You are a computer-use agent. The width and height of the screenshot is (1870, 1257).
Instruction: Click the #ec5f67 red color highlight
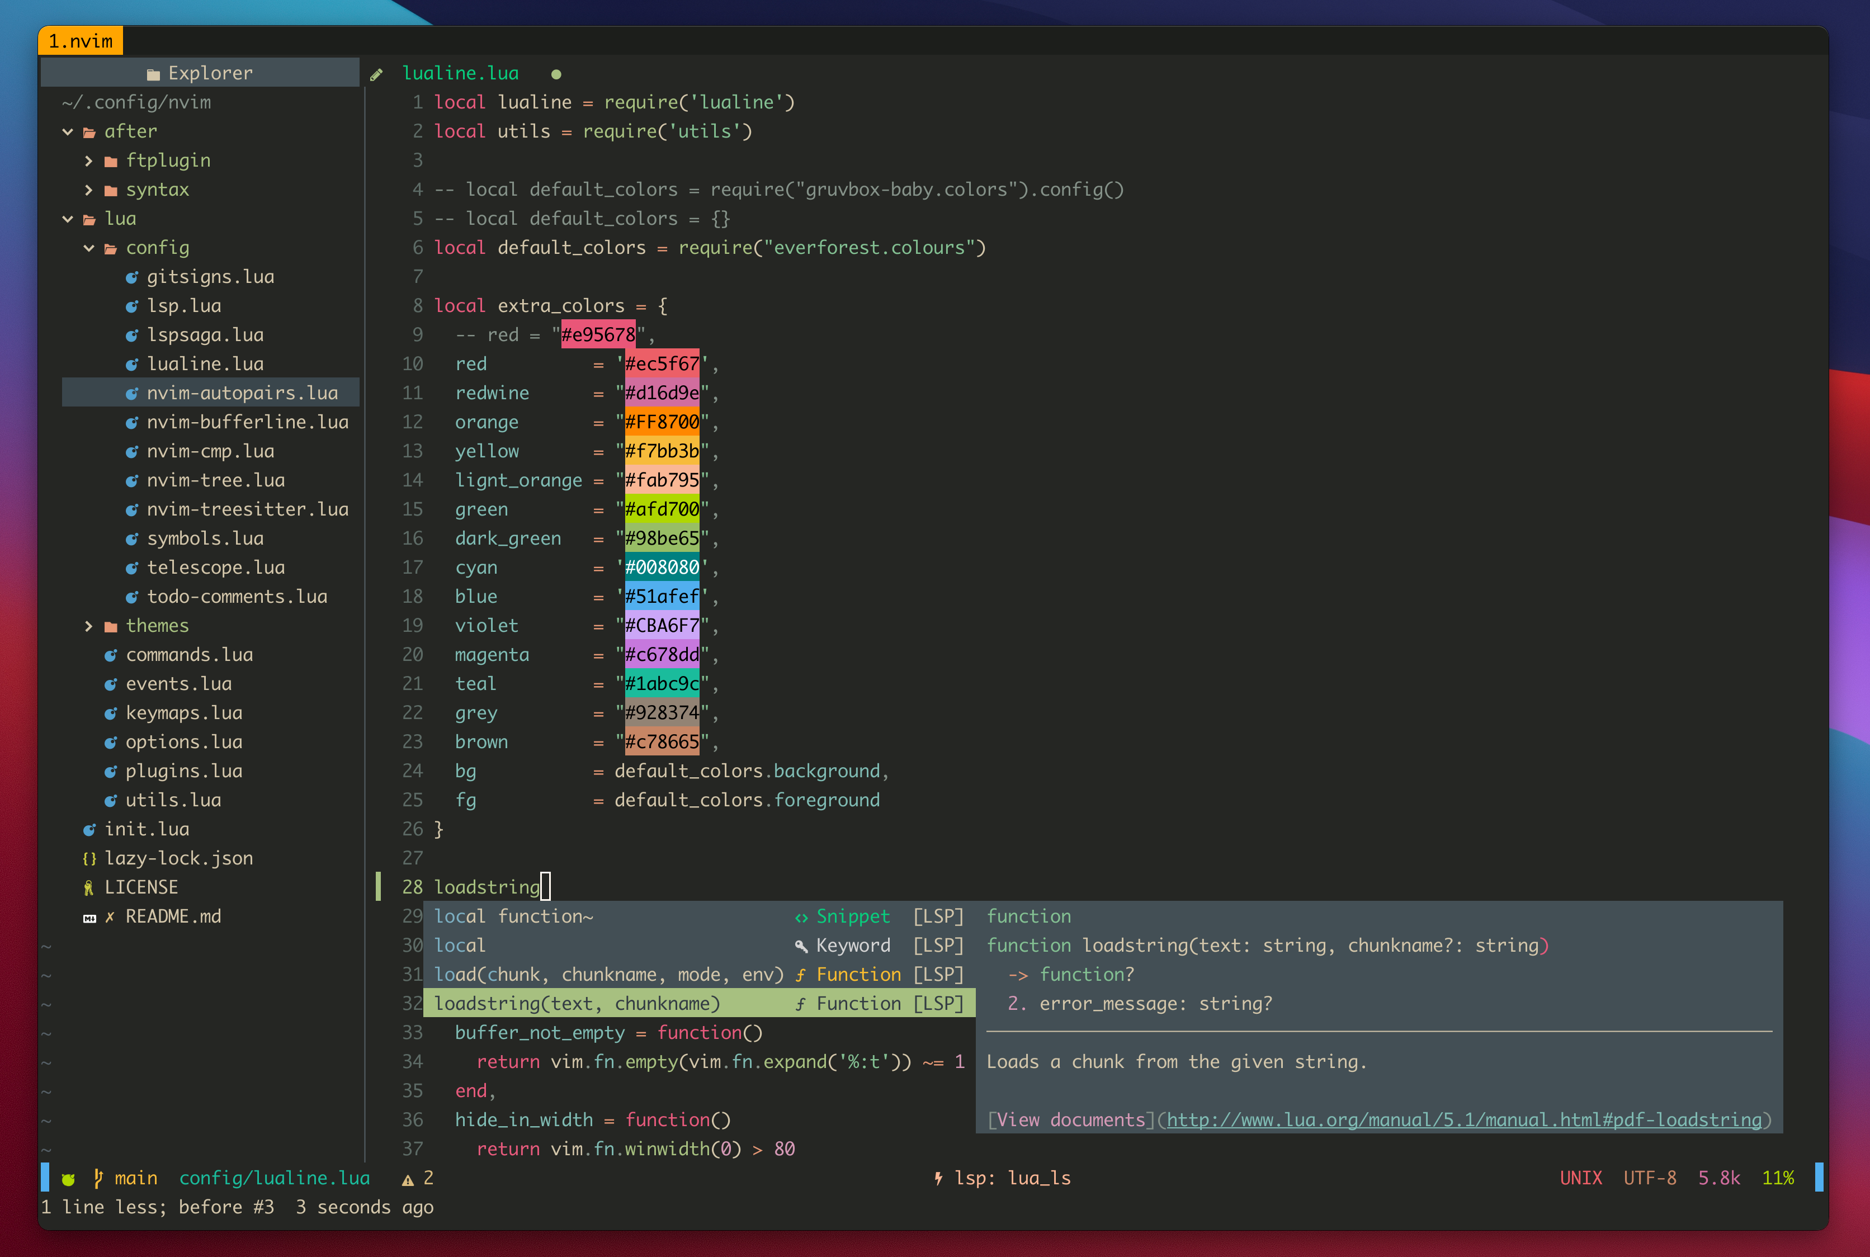coord(662,363)
